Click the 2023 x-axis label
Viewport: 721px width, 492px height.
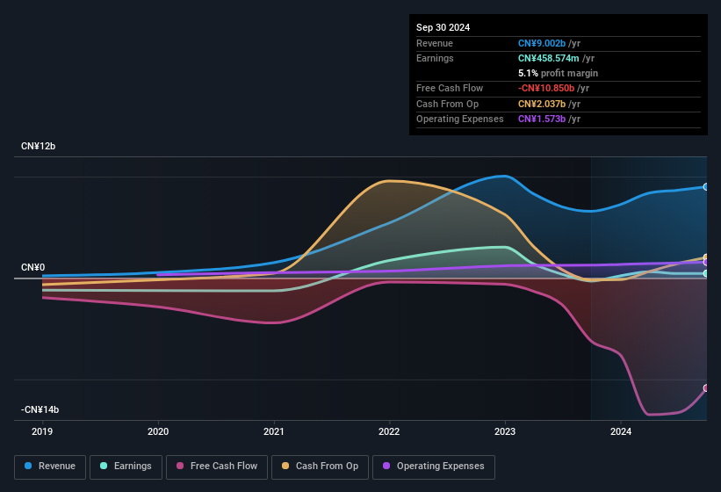coord(505,431)
